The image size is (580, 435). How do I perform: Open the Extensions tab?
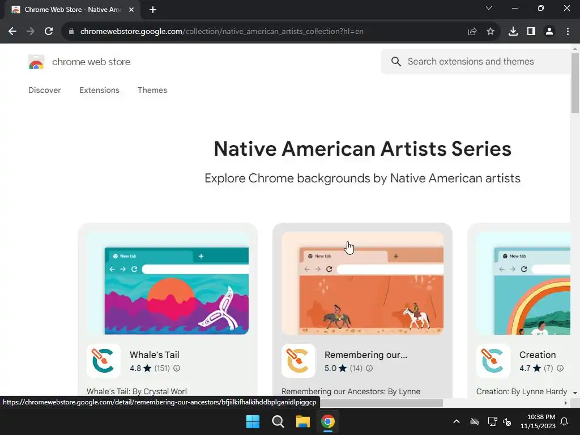pos(99,90)
